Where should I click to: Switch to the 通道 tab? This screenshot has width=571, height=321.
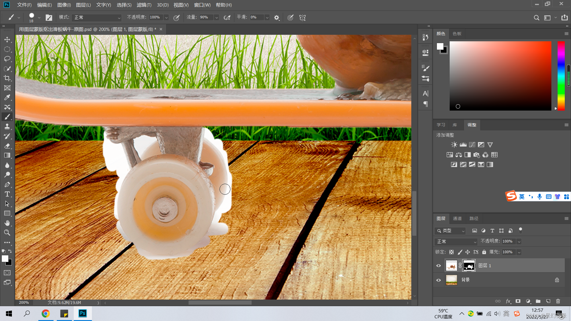pos(457,218)
